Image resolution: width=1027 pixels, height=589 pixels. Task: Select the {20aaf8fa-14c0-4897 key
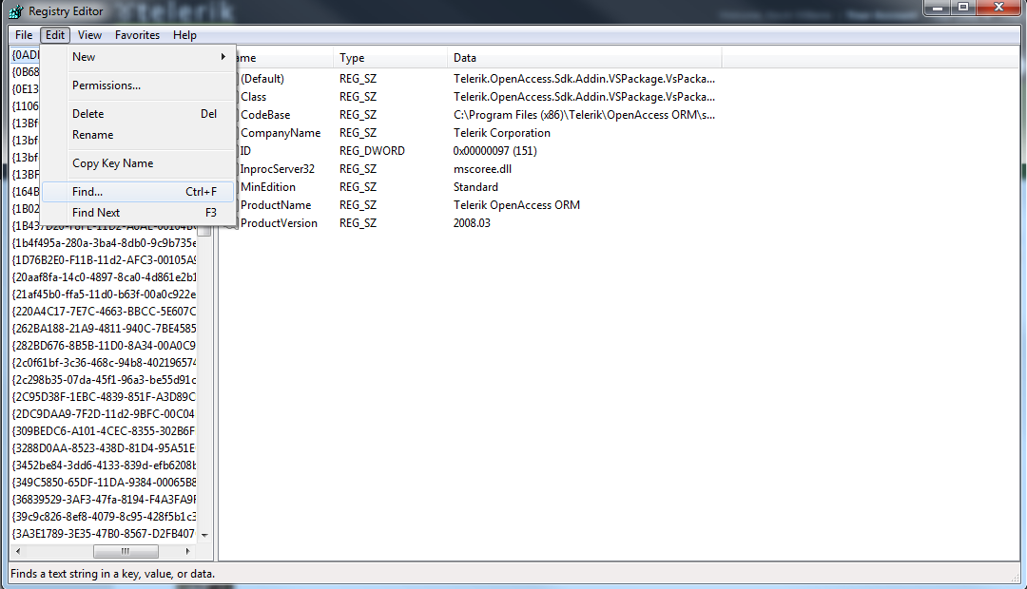(105, 276)
